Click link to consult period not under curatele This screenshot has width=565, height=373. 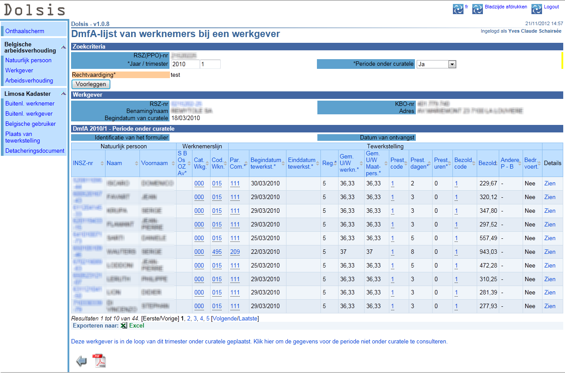point(259,342)
